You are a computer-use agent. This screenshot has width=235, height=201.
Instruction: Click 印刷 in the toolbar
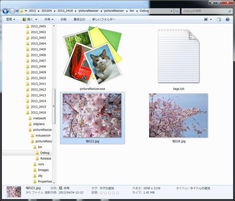click(64, 19)
